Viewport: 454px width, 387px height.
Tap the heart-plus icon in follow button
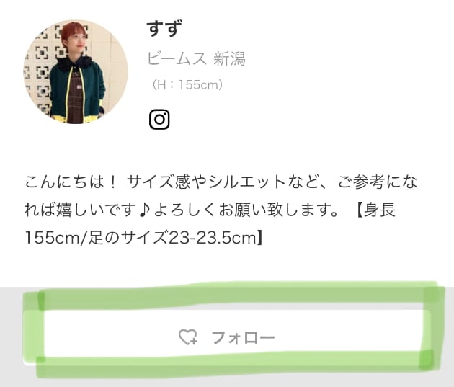188,337
